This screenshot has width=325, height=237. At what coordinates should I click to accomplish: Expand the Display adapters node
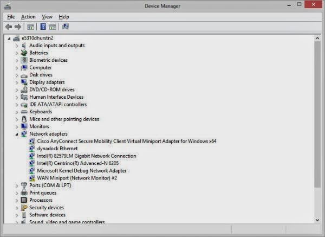pos(17,82)
